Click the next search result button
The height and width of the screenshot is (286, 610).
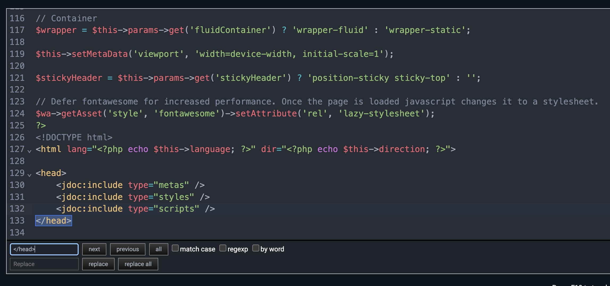pos(94,249)
